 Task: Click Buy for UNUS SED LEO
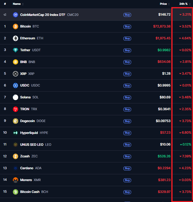tap(127, 145)
